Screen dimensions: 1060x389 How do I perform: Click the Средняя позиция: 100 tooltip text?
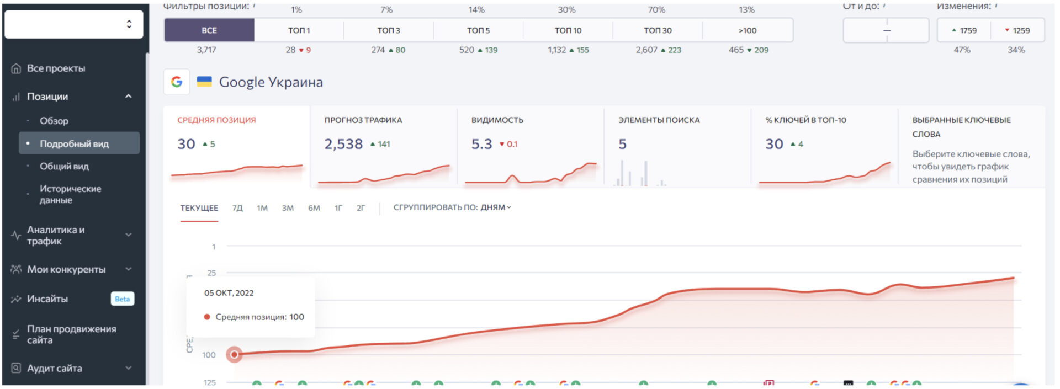(x=259, y=317)
